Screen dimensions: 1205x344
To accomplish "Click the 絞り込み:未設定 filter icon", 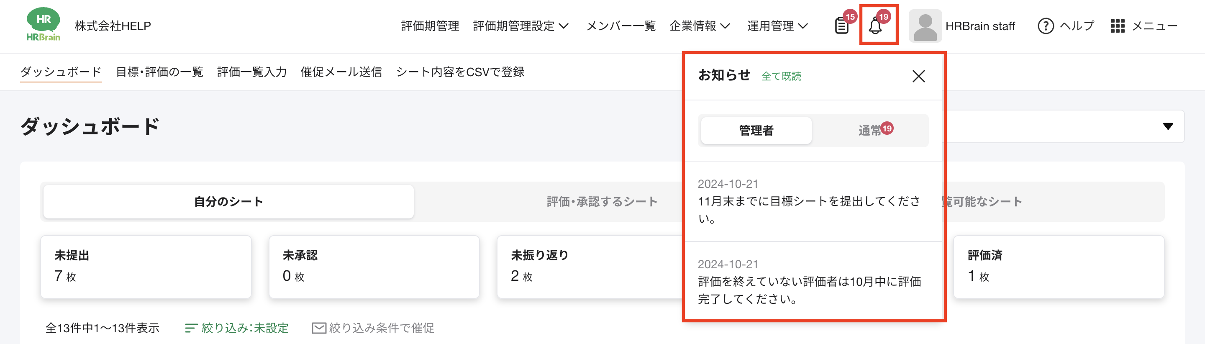I will (191, 328).
